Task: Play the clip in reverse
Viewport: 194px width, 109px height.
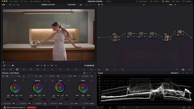Action: coord(41,65)
